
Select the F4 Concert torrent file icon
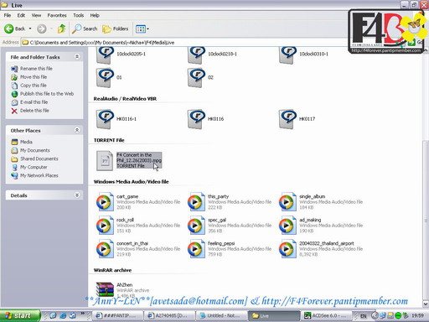105,161
